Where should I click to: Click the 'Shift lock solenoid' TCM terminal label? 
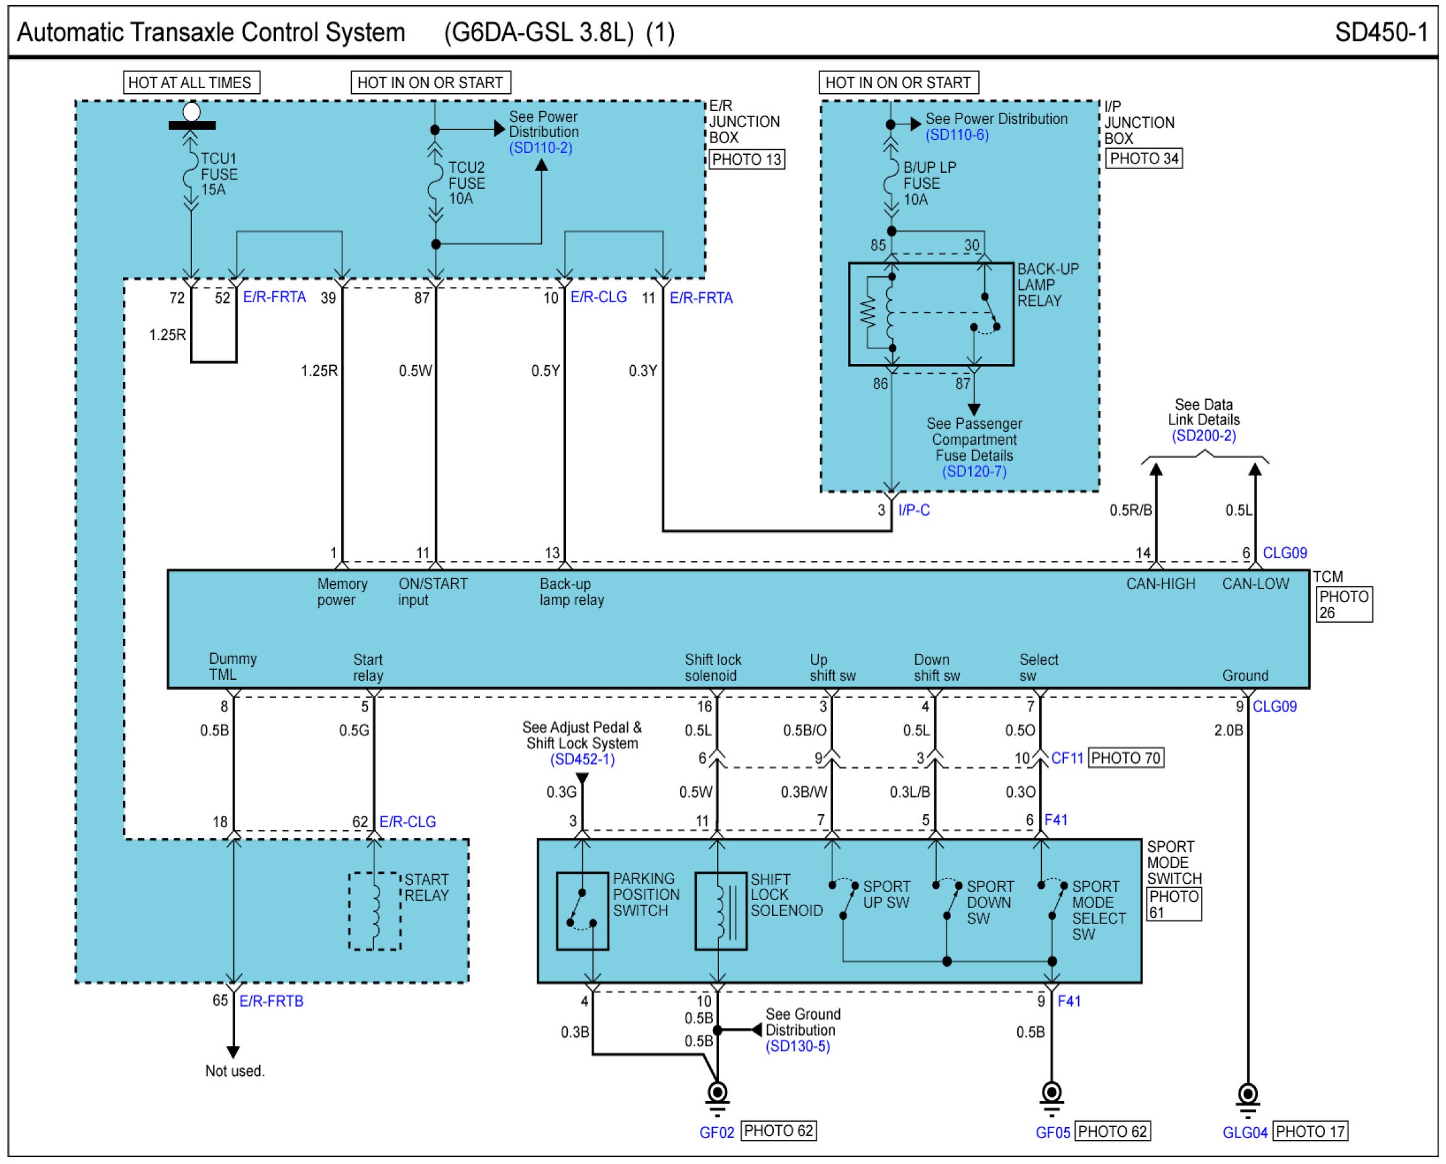tap(713, 668)
